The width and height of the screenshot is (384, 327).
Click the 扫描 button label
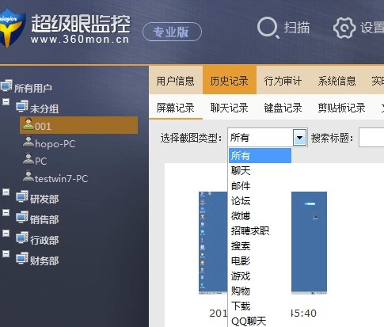click(297, 28)
